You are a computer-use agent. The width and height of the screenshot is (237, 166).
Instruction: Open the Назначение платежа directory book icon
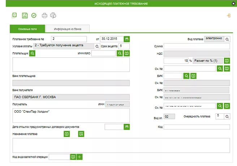point(66,134)
